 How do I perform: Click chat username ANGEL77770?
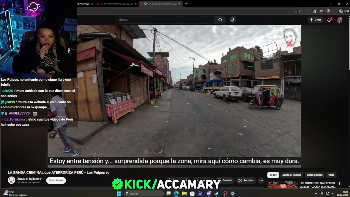point(19,113)
